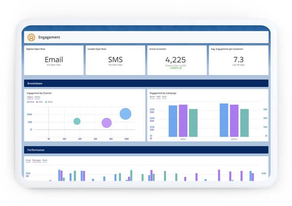Click the purple SMS legend dot
The width and height of the screenshot is (292, 206).
point(37,102)
